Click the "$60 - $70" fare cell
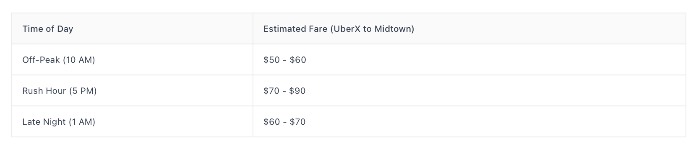The width and height of the screenshot is (696, 152). [x=469, y=121]
